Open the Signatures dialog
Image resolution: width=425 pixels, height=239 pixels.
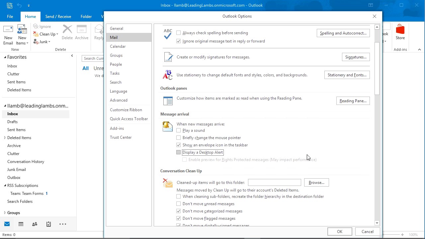(x=356, y=57)
